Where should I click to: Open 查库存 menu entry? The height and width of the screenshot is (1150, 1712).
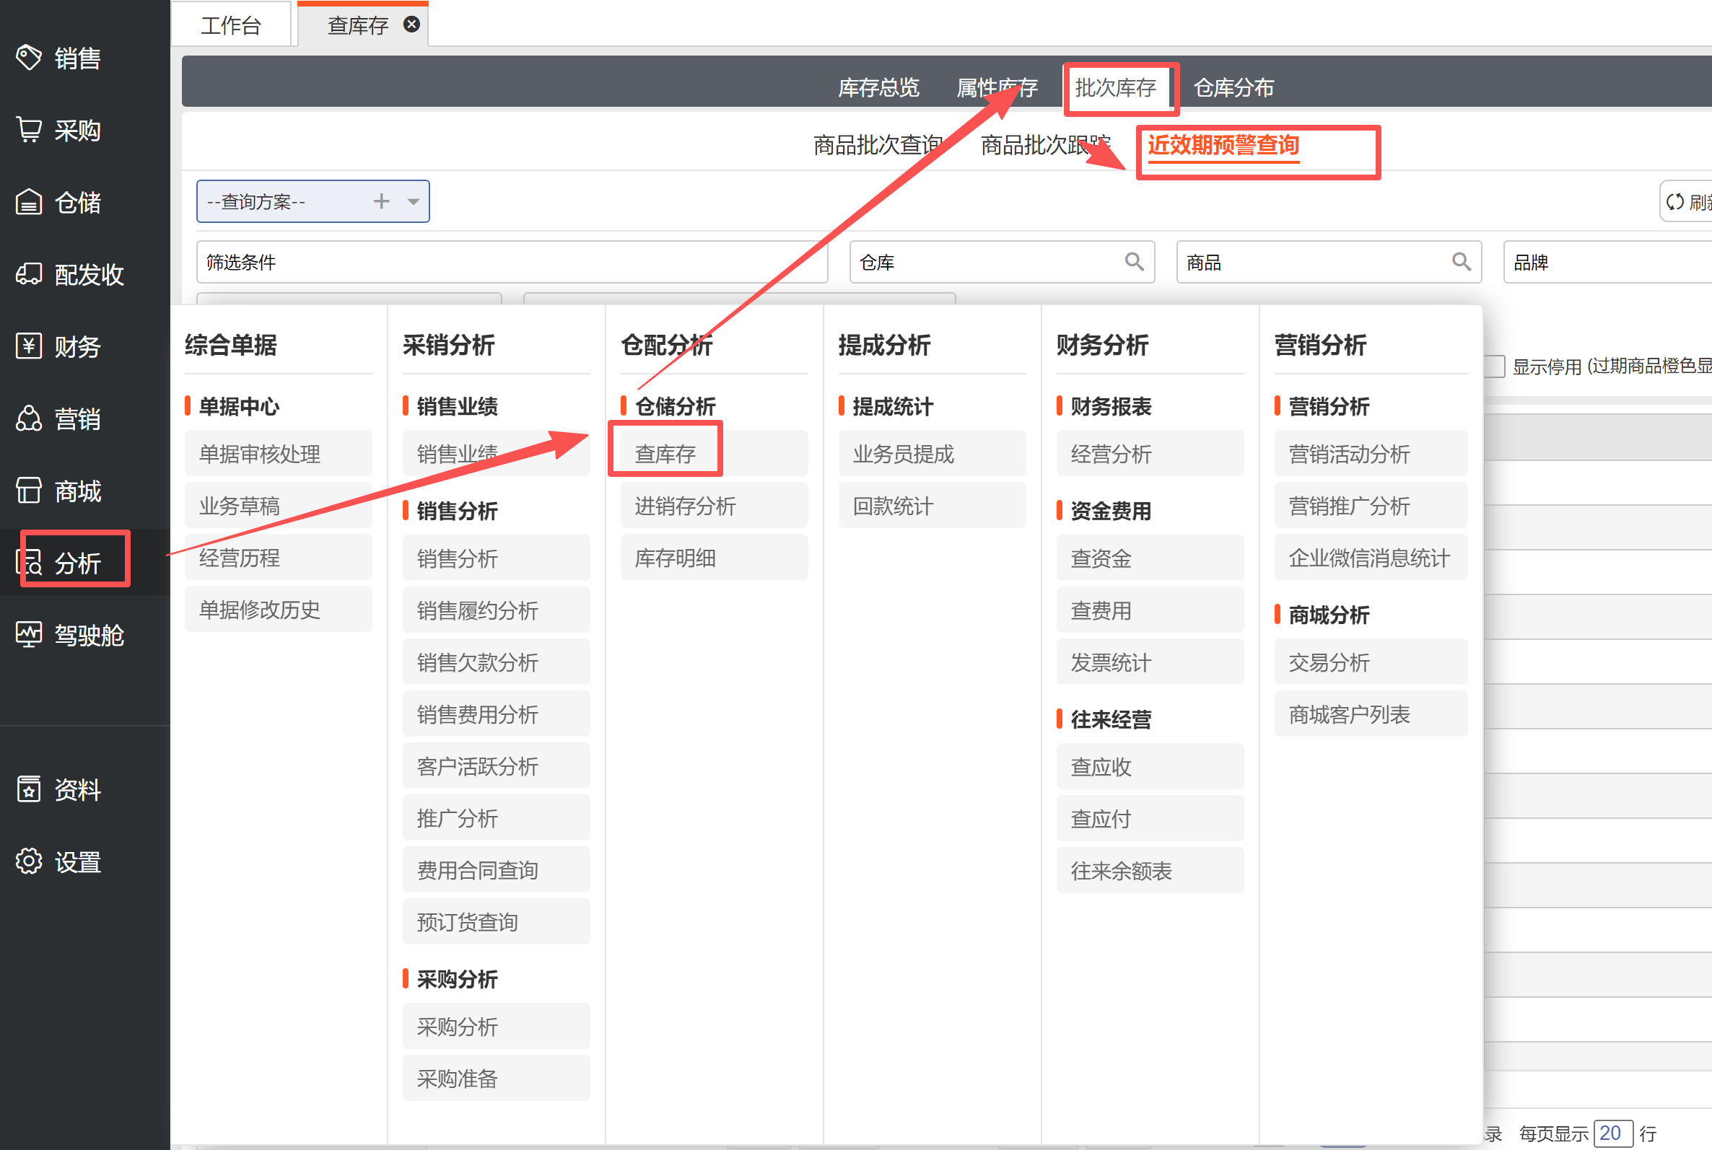[x=715, y=453]
